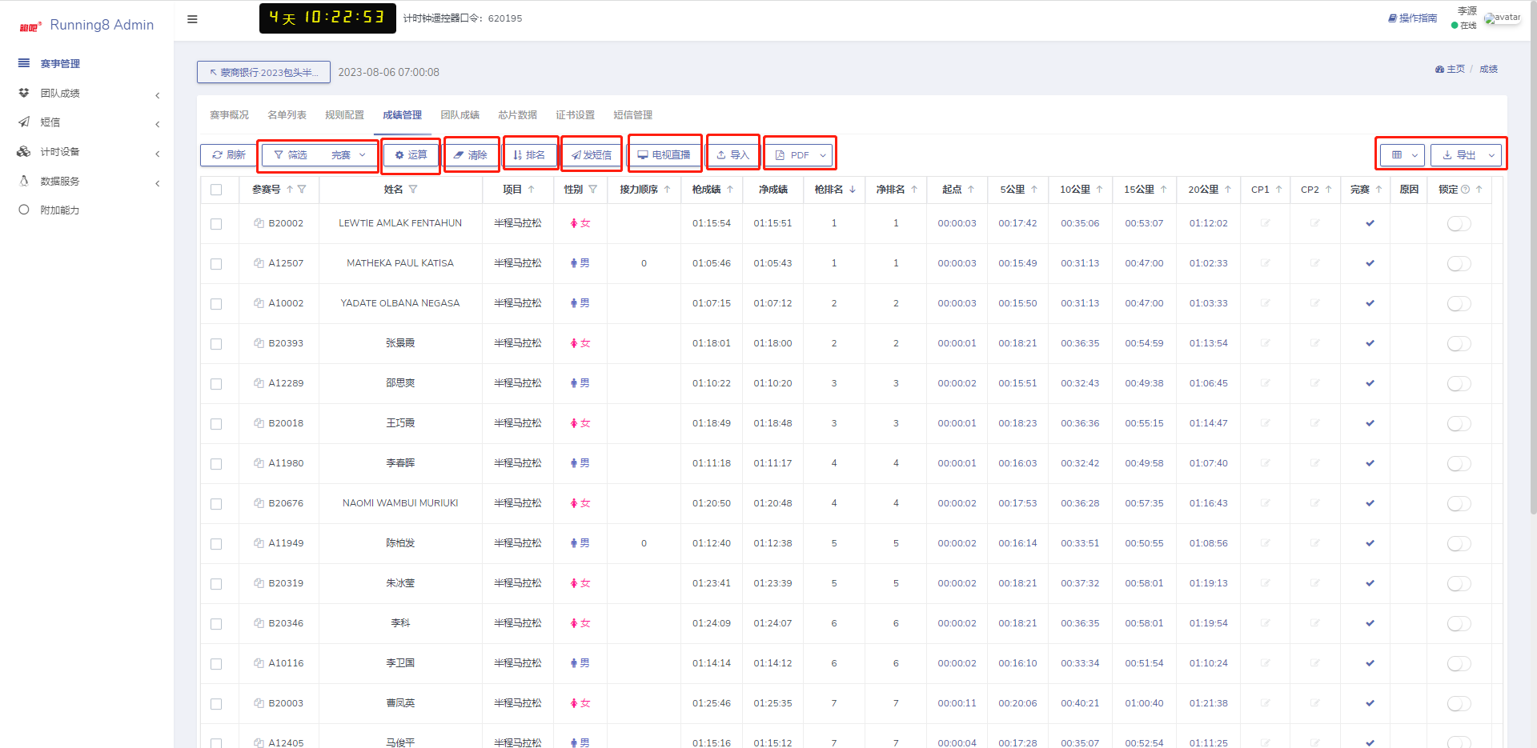Toggle the lock switch for B20002

1459,224
